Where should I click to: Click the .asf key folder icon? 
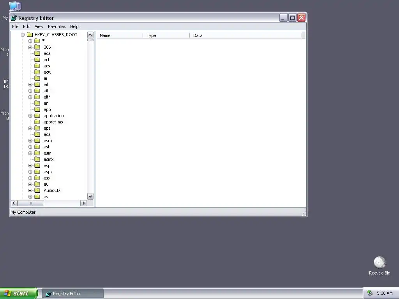[37, 147]
